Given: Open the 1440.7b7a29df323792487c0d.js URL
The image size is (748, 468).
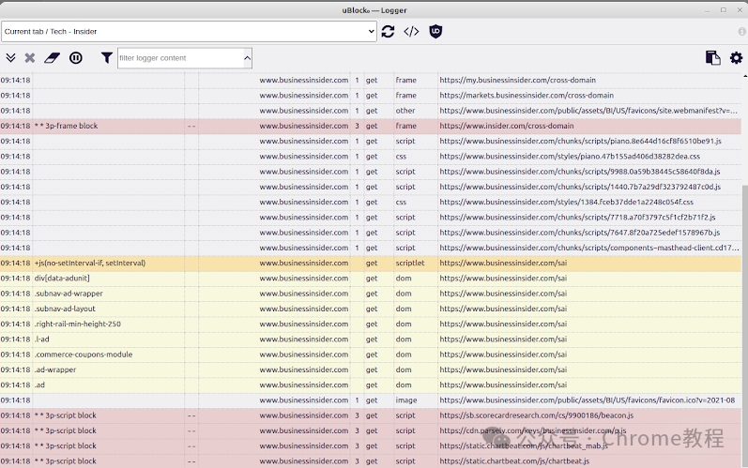Looking at the screenshot, I should click(580, 187).
